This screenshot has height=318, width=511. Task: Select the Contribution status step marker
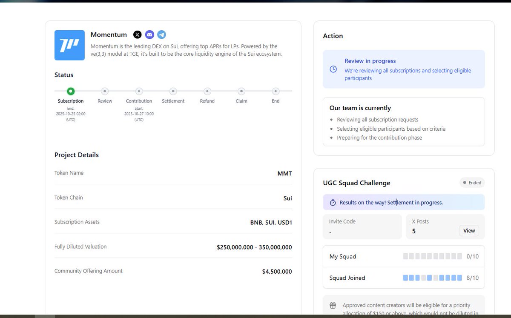click(x=139, y=91)
